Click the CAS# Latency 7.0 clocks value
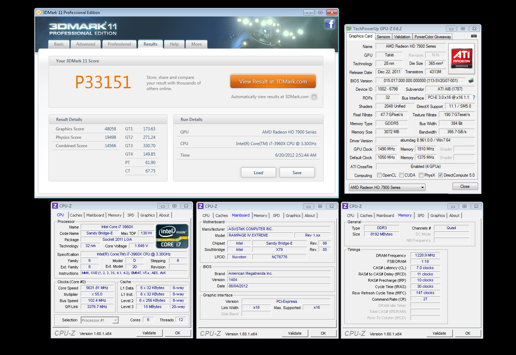The image size is (516, 355). (x=425, y=268)
